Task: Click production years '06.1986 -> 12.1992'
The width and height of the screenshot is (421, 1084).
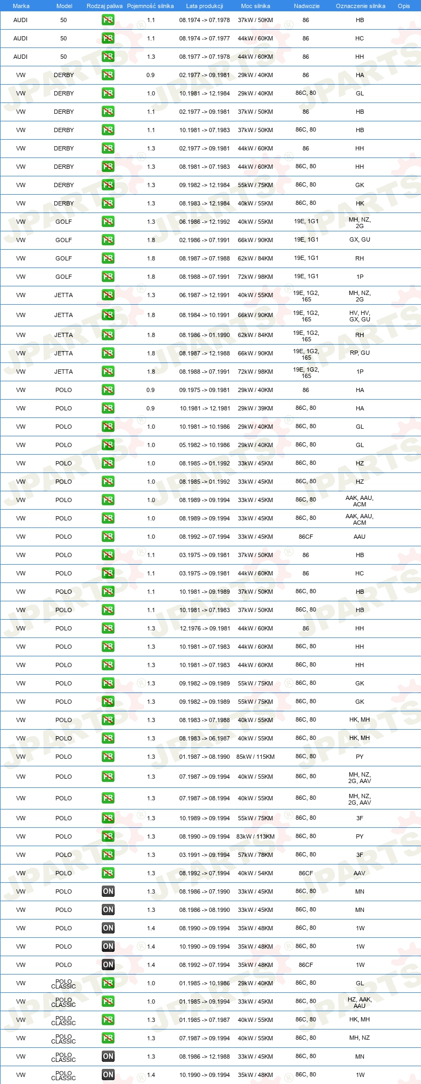Action: click(x=205, y=222)
